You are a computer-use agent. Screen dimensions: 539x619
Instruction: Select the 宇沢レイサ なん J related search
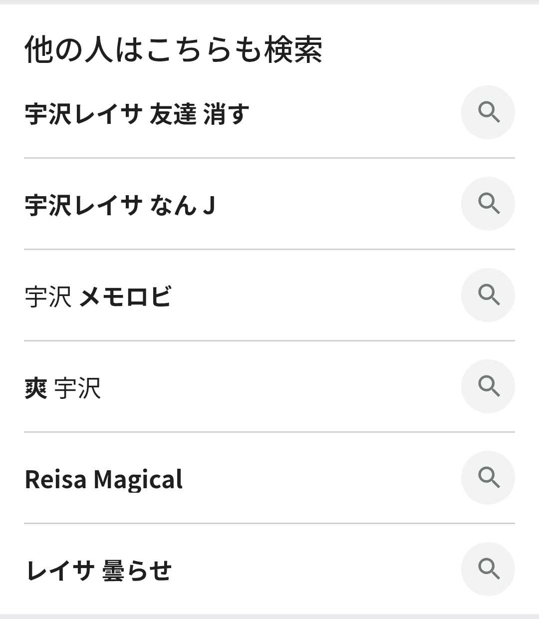pyautogui.click(x=120, y=205)
